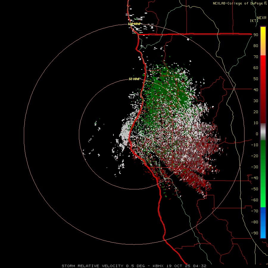Screen dimensions: 268x268
Task: Select the 50 NMI range ring label
Action: (134, 79)
